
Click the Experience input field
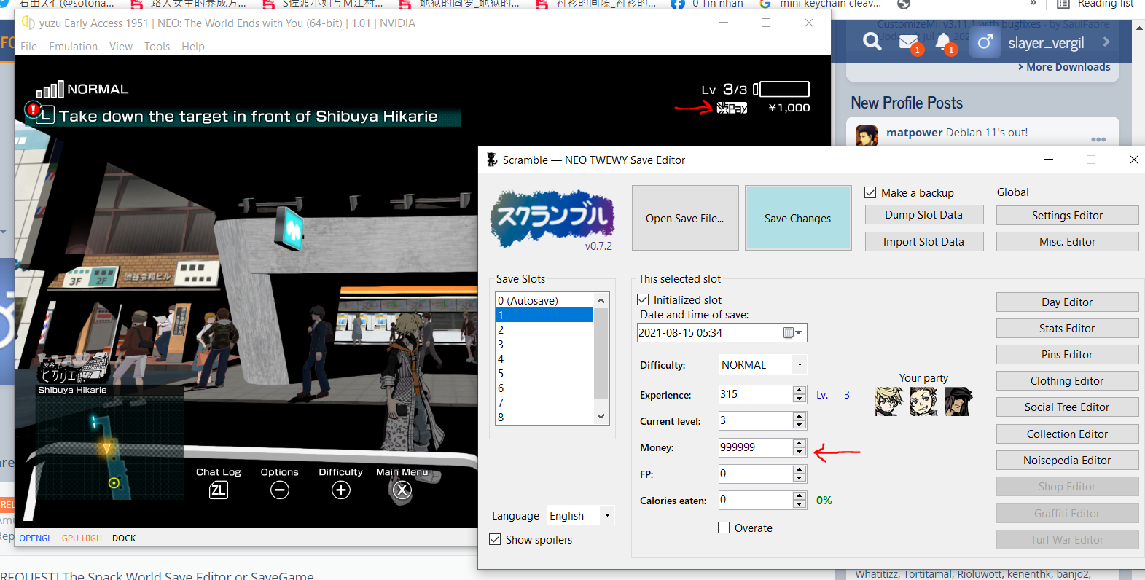click(x=755, y=394)
